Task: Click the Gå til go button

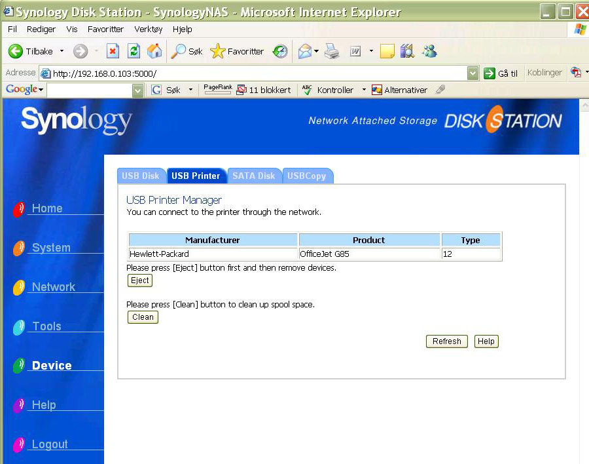Action: click(501, 73)
